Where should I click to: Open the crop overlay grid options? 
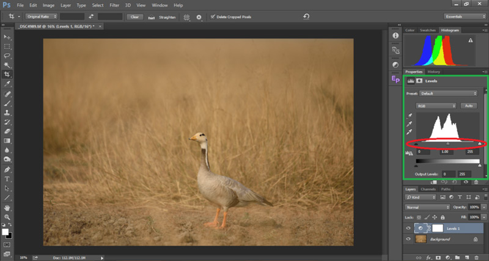186,17
